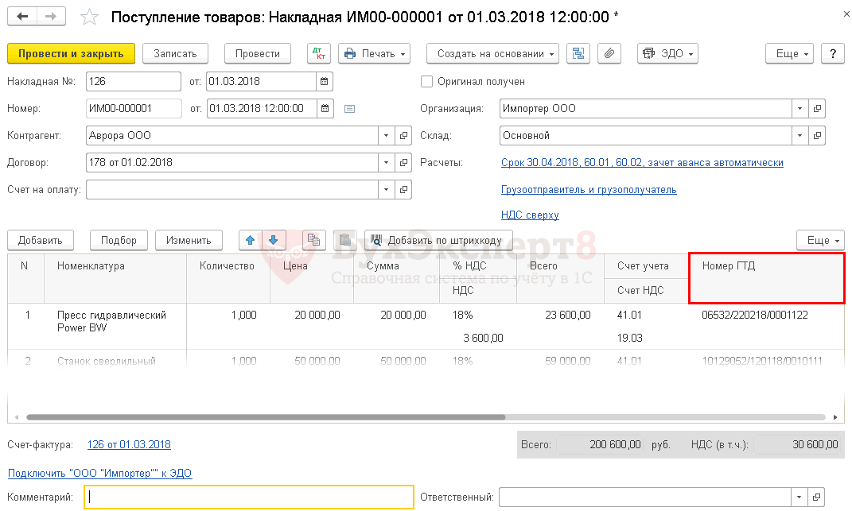The image size is (852, 511).
Task: Expand the Контрагент dropdown list
Action: click(x=387, y=136)
